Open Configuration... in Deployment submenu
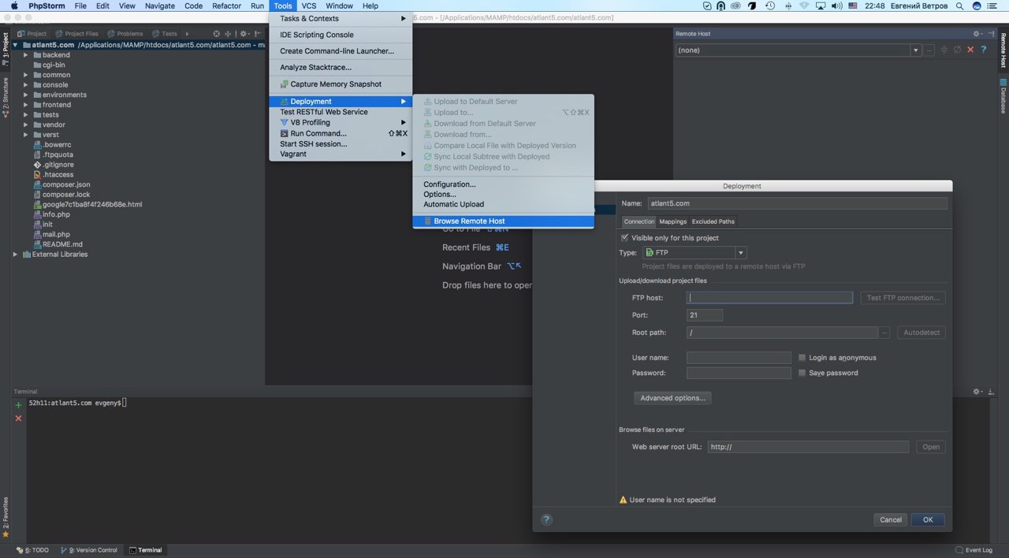Screen dimensions: 1009x558 pyautogui.click(x=503, y=184)
